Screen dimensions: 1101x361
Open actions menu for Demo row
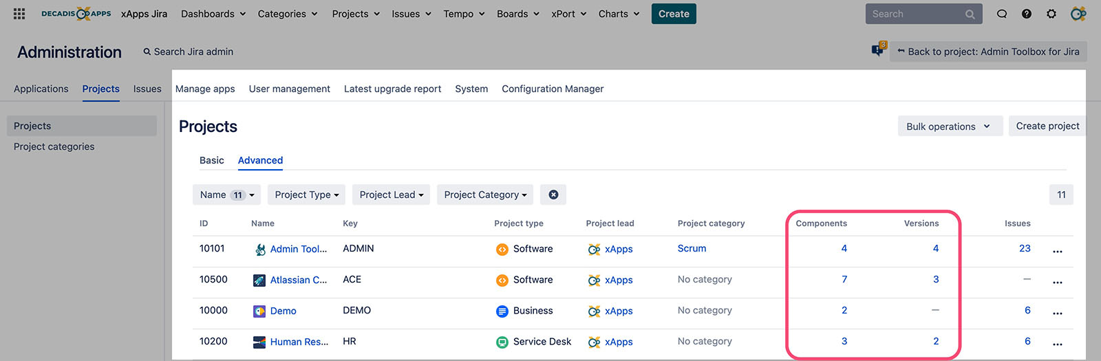[1058, 314]
